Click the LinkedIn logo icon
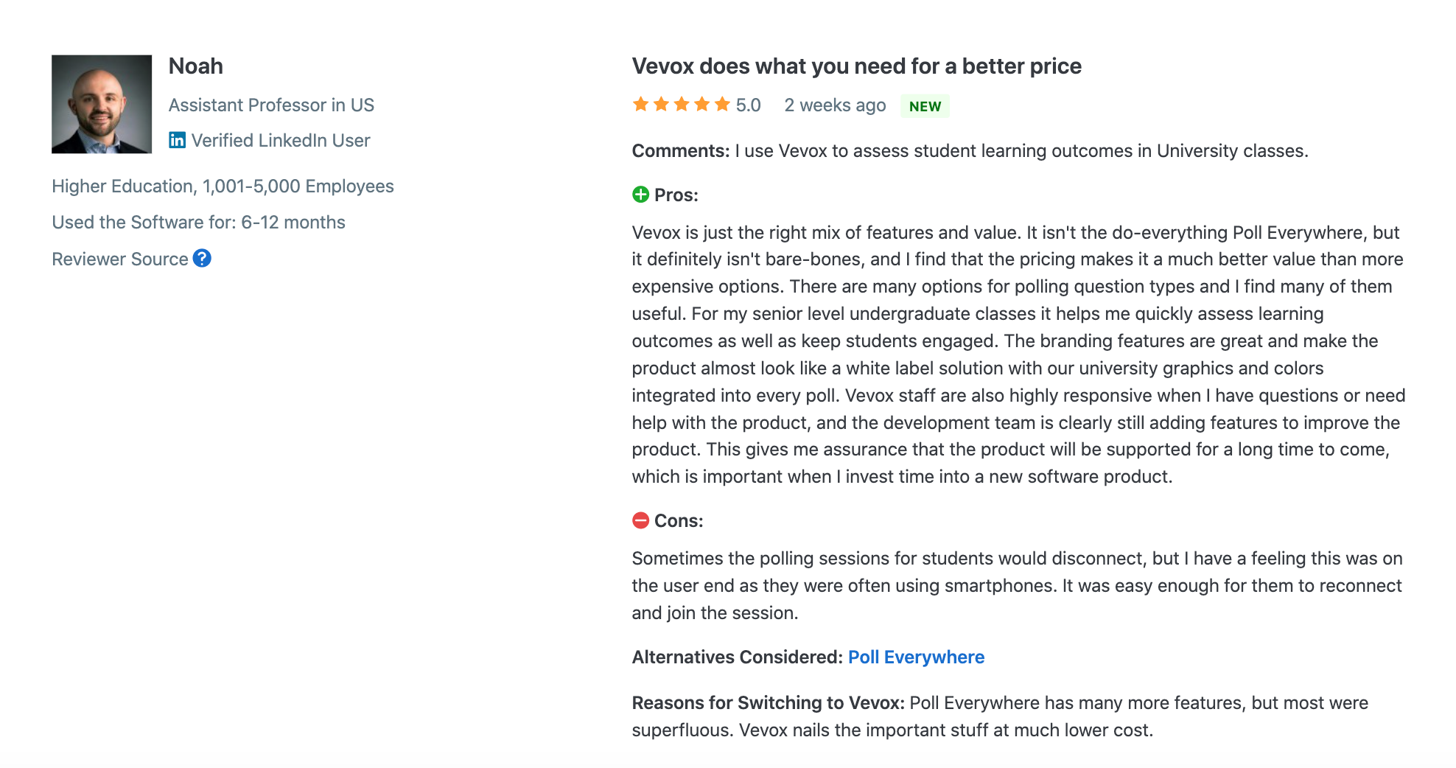The image size is (1456, 768). click(177, 140)
